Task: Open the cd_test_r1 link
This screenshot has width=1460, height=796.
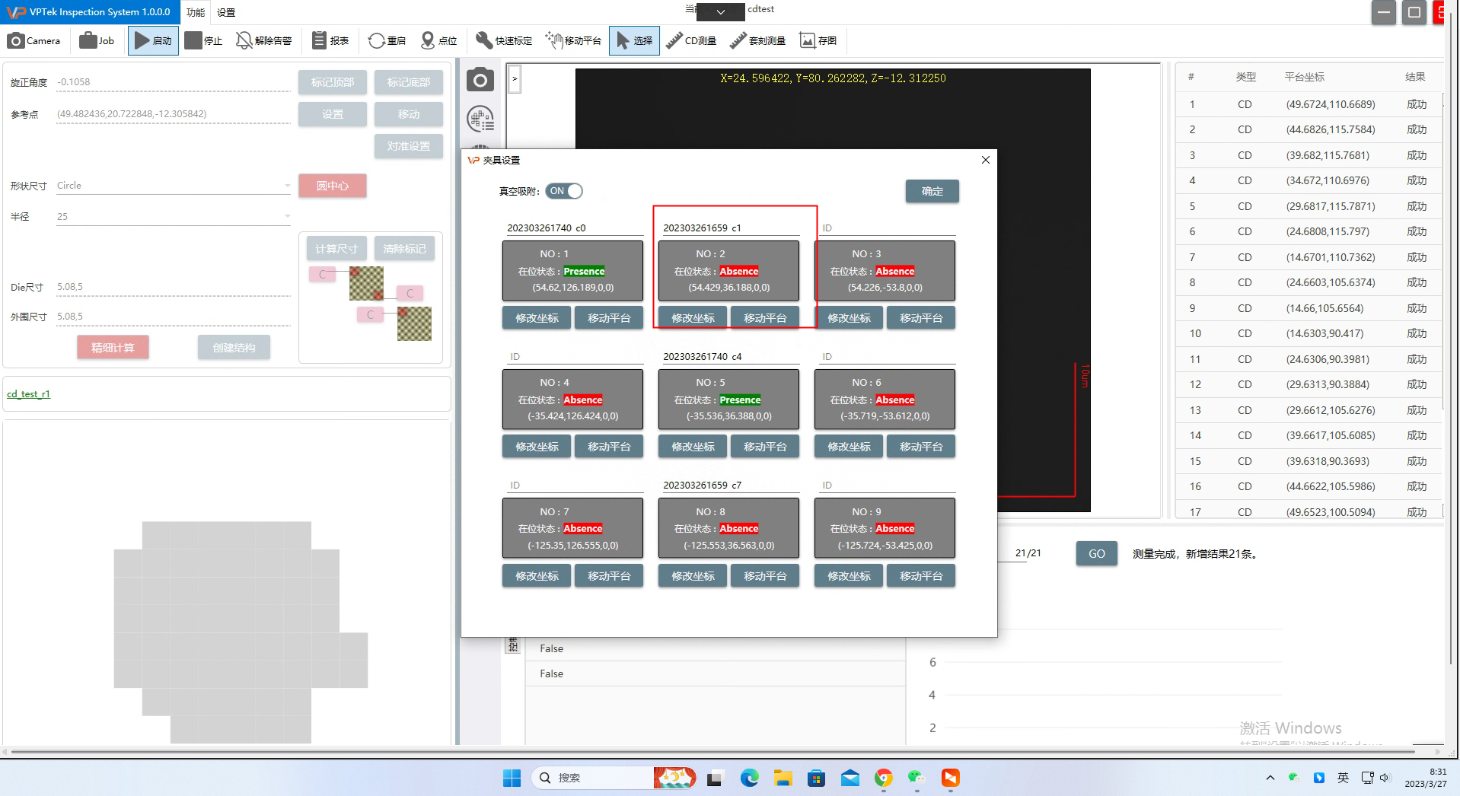Action: tap(28, 394)
